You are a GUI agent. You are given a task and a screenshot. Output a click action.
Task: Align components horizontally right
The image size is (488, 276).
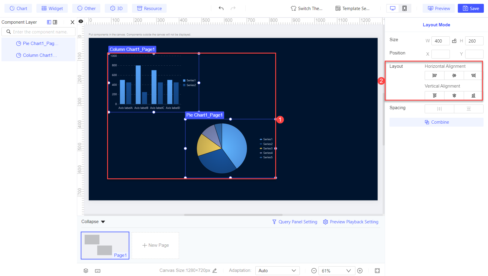pos(473,75)
